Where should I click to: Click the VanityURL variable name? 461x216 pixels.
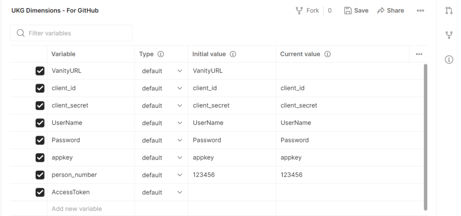tap(66, 71)
